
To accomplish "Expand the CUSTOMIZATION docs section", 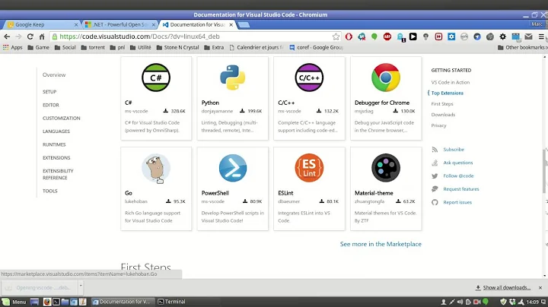I will tap(62, 119).
